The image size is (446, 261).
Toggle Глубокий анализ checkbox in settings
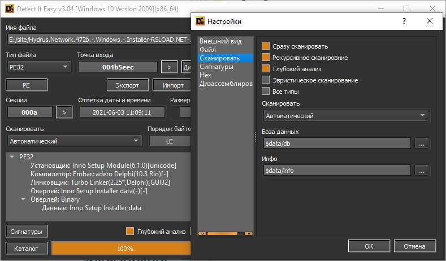click(x=266, y=69)
